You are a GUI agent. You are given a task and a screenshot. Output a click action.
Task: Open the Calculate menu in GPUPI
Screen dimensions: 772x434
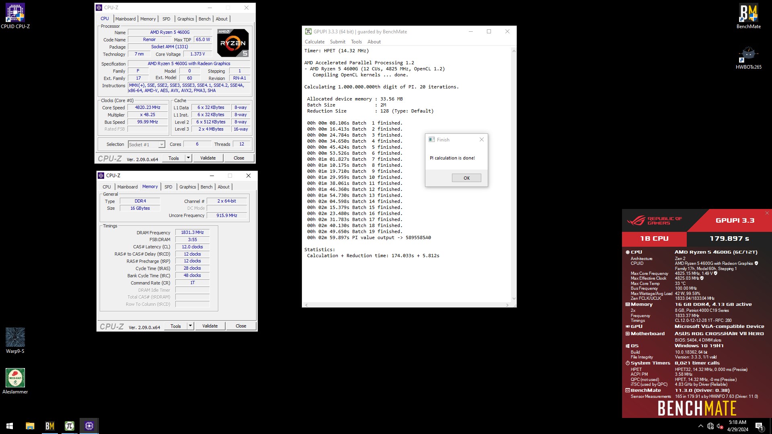pos(314,42)
